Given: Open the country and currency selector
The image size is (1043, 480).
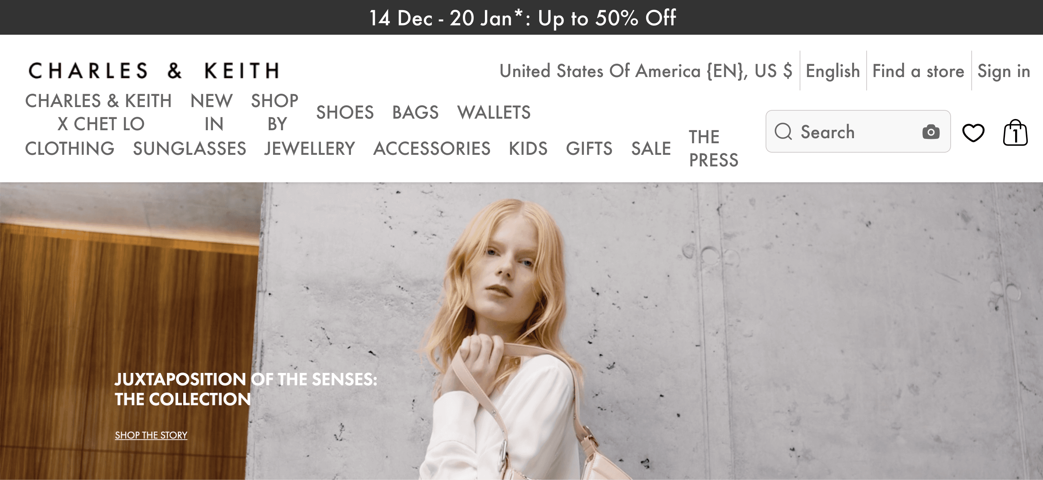Looking at the screenshot, I should (646, 71).
